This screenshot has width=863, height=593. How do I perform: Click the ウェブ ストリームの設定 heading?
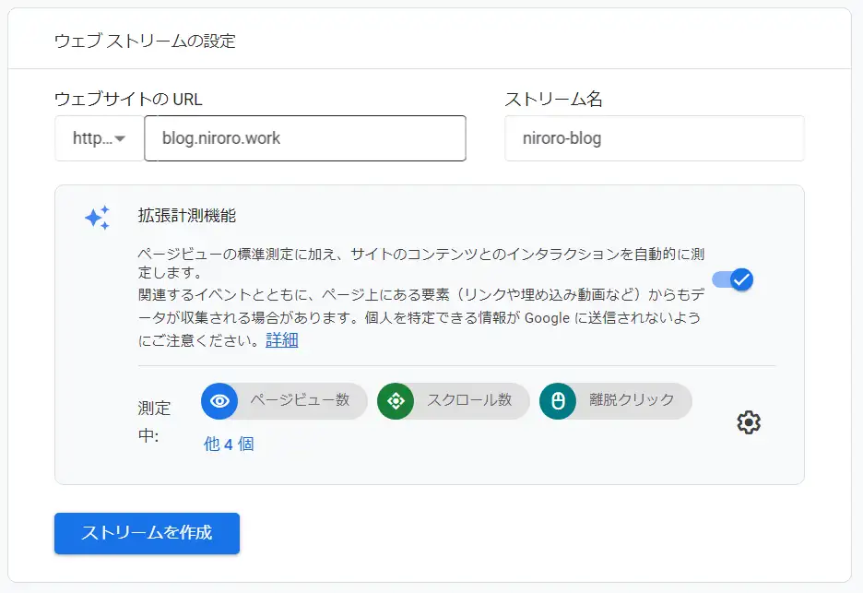[145, 41]
